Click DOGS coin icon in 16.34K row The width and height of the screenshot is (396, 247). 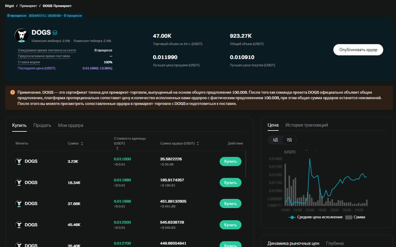tap(19, 183)
